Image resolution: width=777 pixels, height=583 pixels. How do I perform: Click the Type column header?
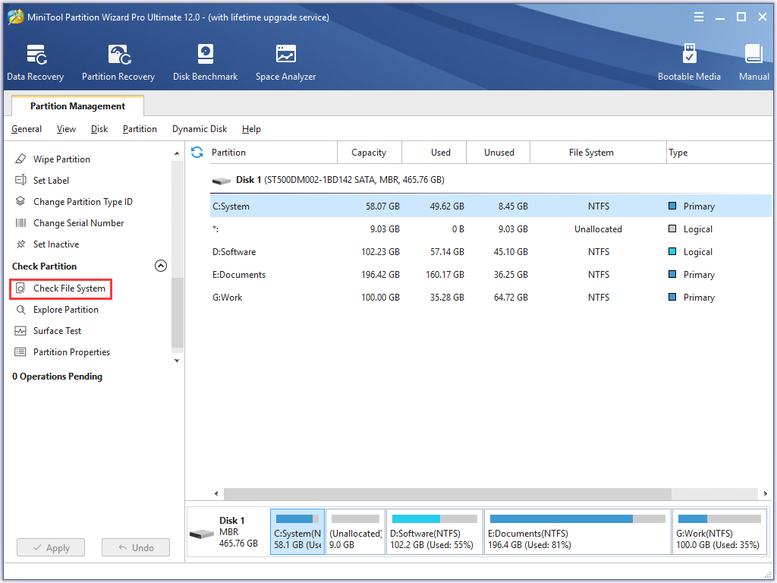pos(719,152)
